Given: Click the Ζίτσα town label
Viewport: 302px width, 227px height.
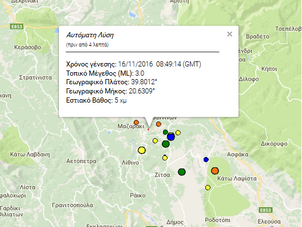Looking at the screenshot, I should click(x=162, y=175).
